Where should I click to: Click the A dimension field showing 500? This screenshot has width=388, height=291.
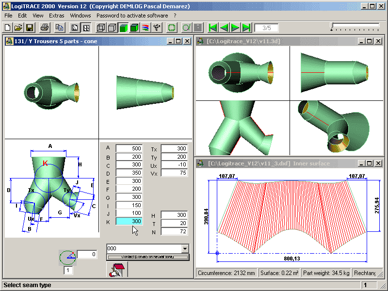[129, 148]
